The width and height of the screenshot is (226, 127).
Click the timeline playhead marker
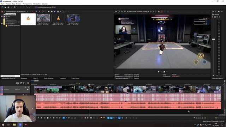coord(89,85)
